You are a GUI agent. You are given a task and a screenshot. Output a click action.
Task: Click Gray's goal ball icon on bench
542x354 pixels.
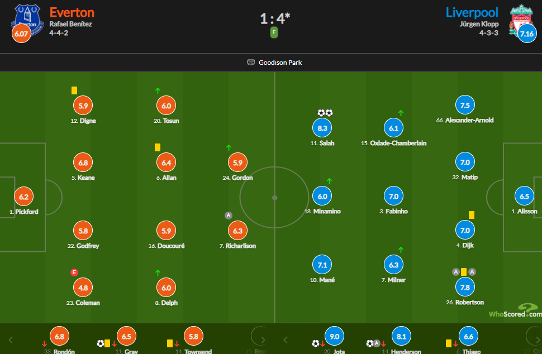point(100,343)
